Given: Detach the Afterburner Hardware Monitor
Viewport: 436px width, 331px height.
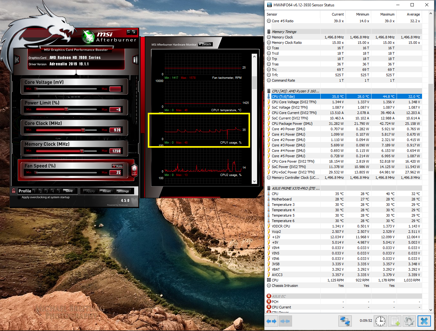Looking at the screenshot, I should pos(205,44).
